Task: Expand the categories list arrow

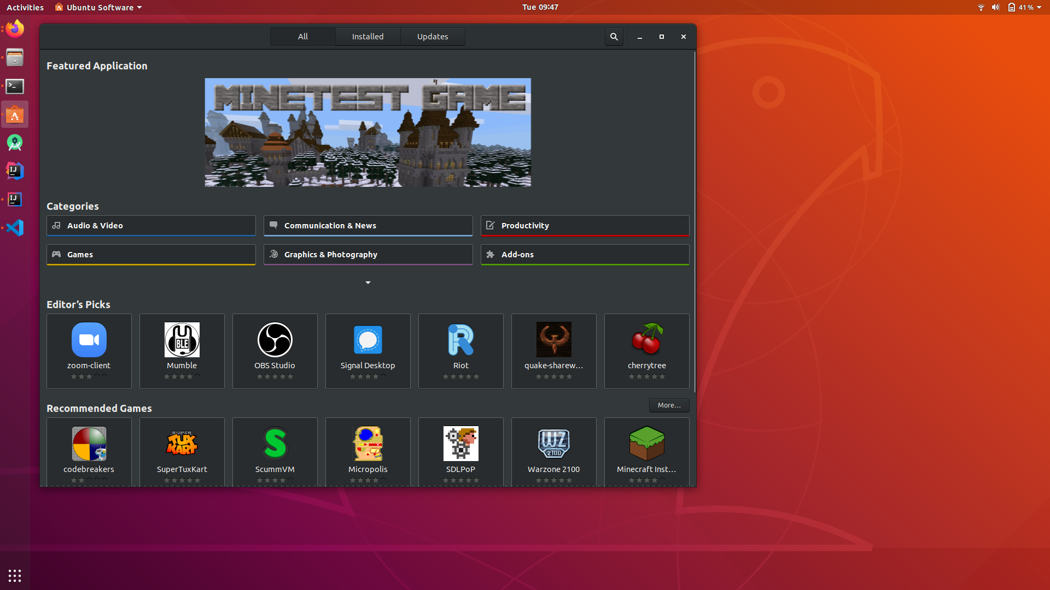Action: (367, 282)
